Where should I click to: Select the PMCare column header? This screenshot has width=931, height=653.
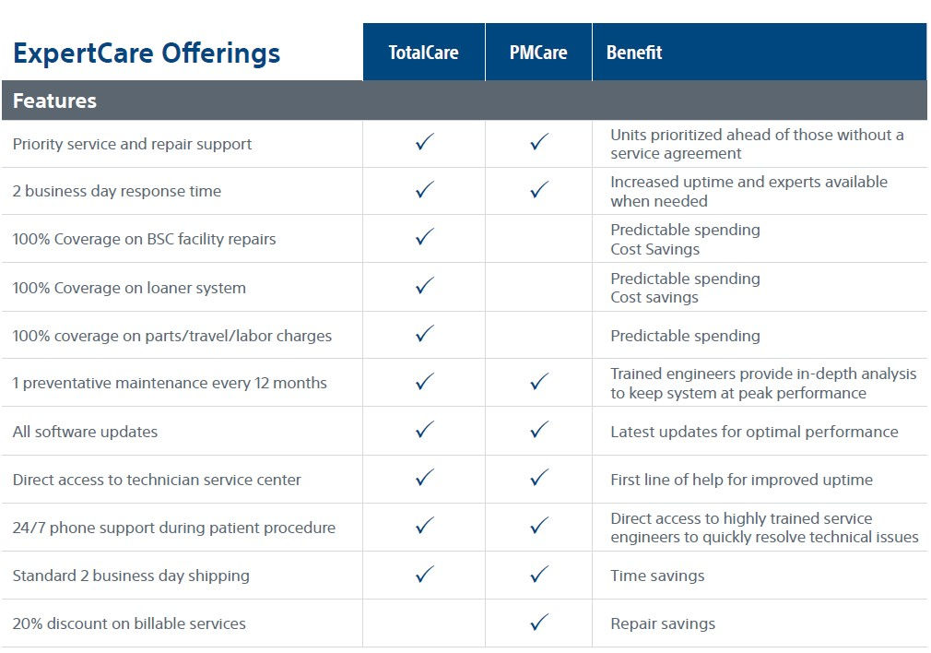click(x=538, y=53)
